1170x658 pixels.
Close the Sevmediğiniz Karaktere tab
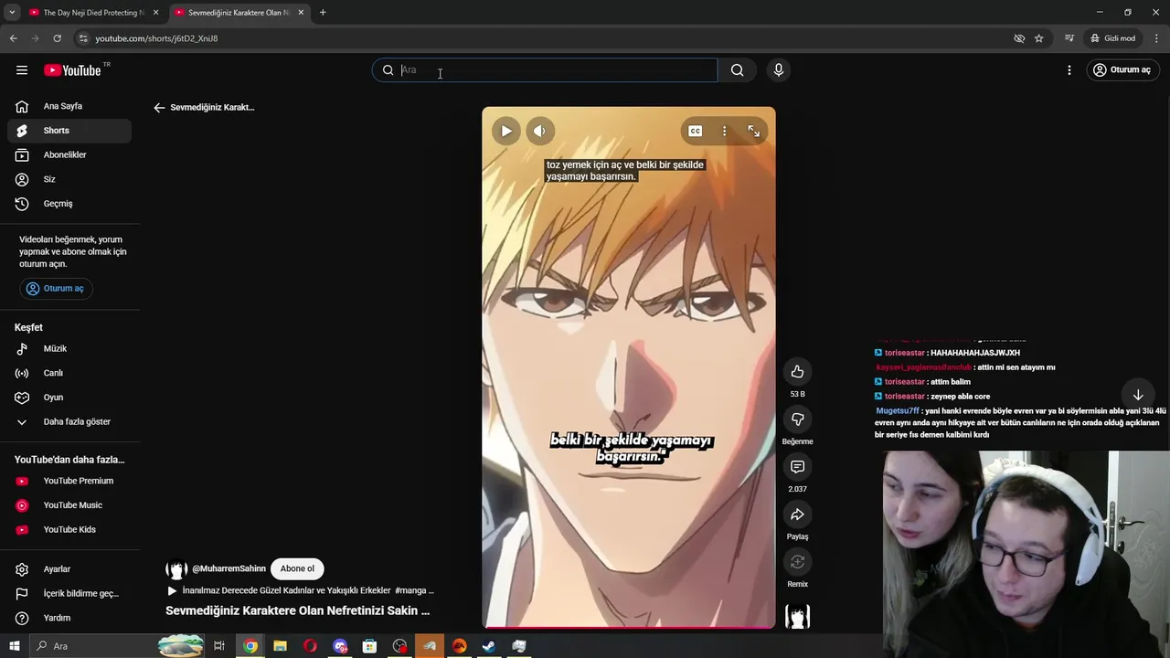pos(301,13)
